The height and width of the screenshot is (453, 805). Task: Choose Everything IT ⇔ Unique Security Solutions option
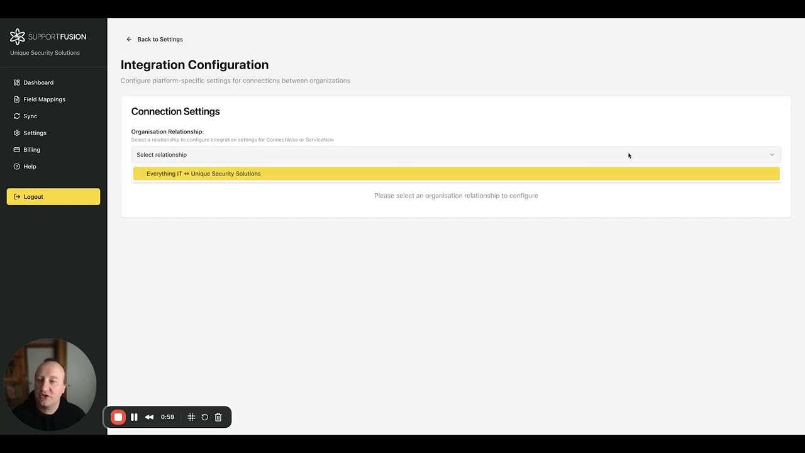[x=456, y=174]
